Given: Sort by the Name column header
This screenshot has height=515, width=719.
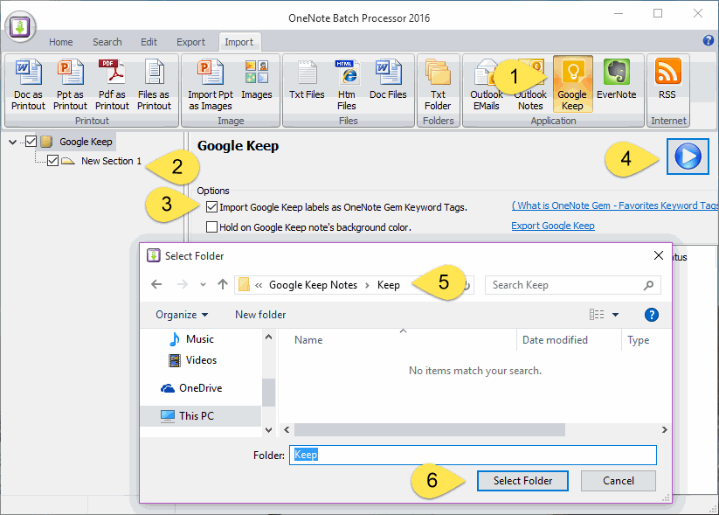Looking at the screenshot, I should 308,340.
